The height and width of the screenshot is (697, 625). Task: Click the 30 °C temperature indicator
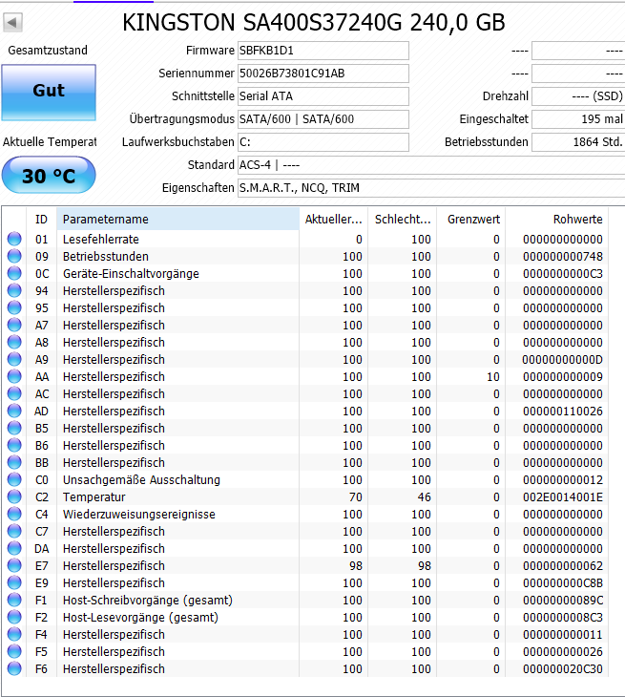(49, 175)
